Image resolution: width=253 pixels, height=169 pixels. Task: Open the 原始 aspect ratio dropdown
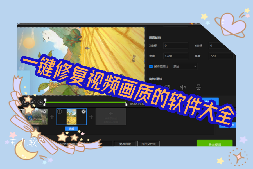(185, 66)
